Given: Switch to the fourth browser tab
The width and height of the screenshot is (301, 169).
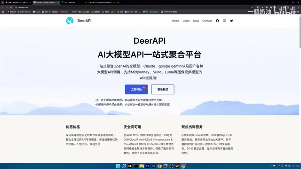Looking at the screenshot, I should tap(102, 2).
